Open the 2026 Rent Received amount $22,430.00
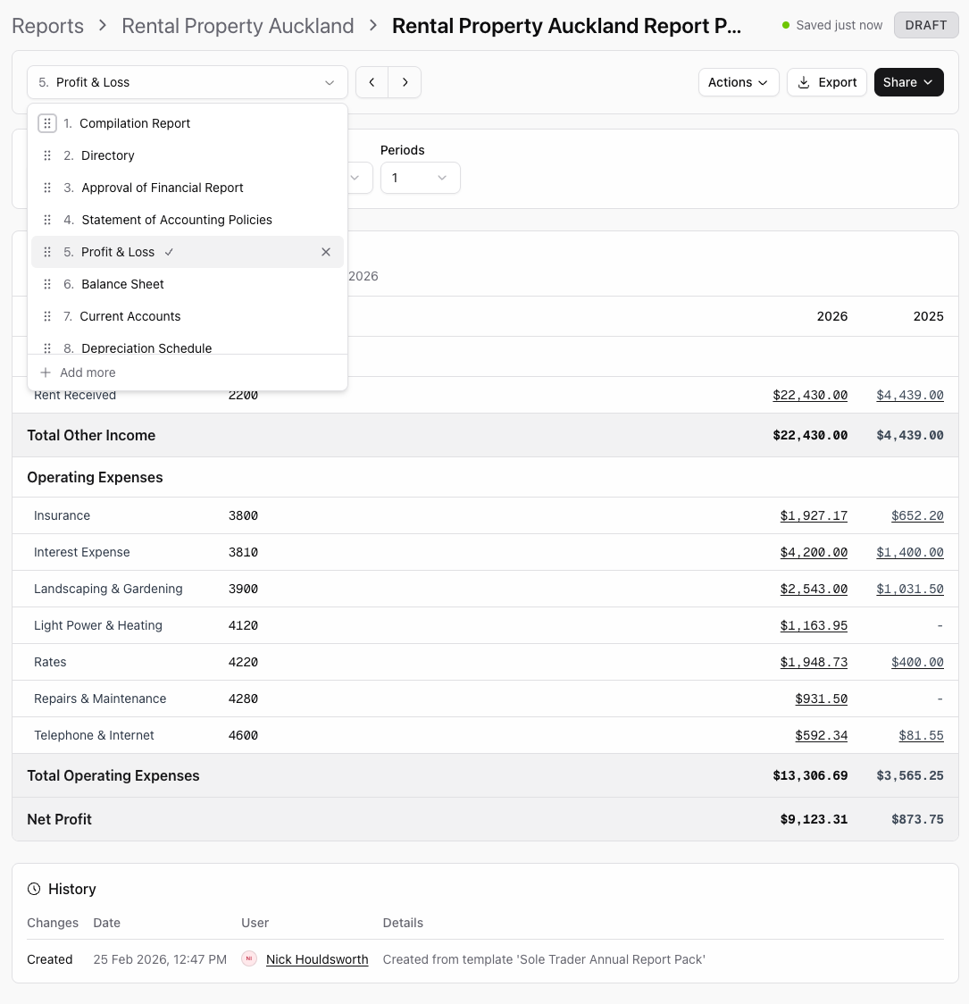The image size is (969, 1004). (x=810, y=395)
